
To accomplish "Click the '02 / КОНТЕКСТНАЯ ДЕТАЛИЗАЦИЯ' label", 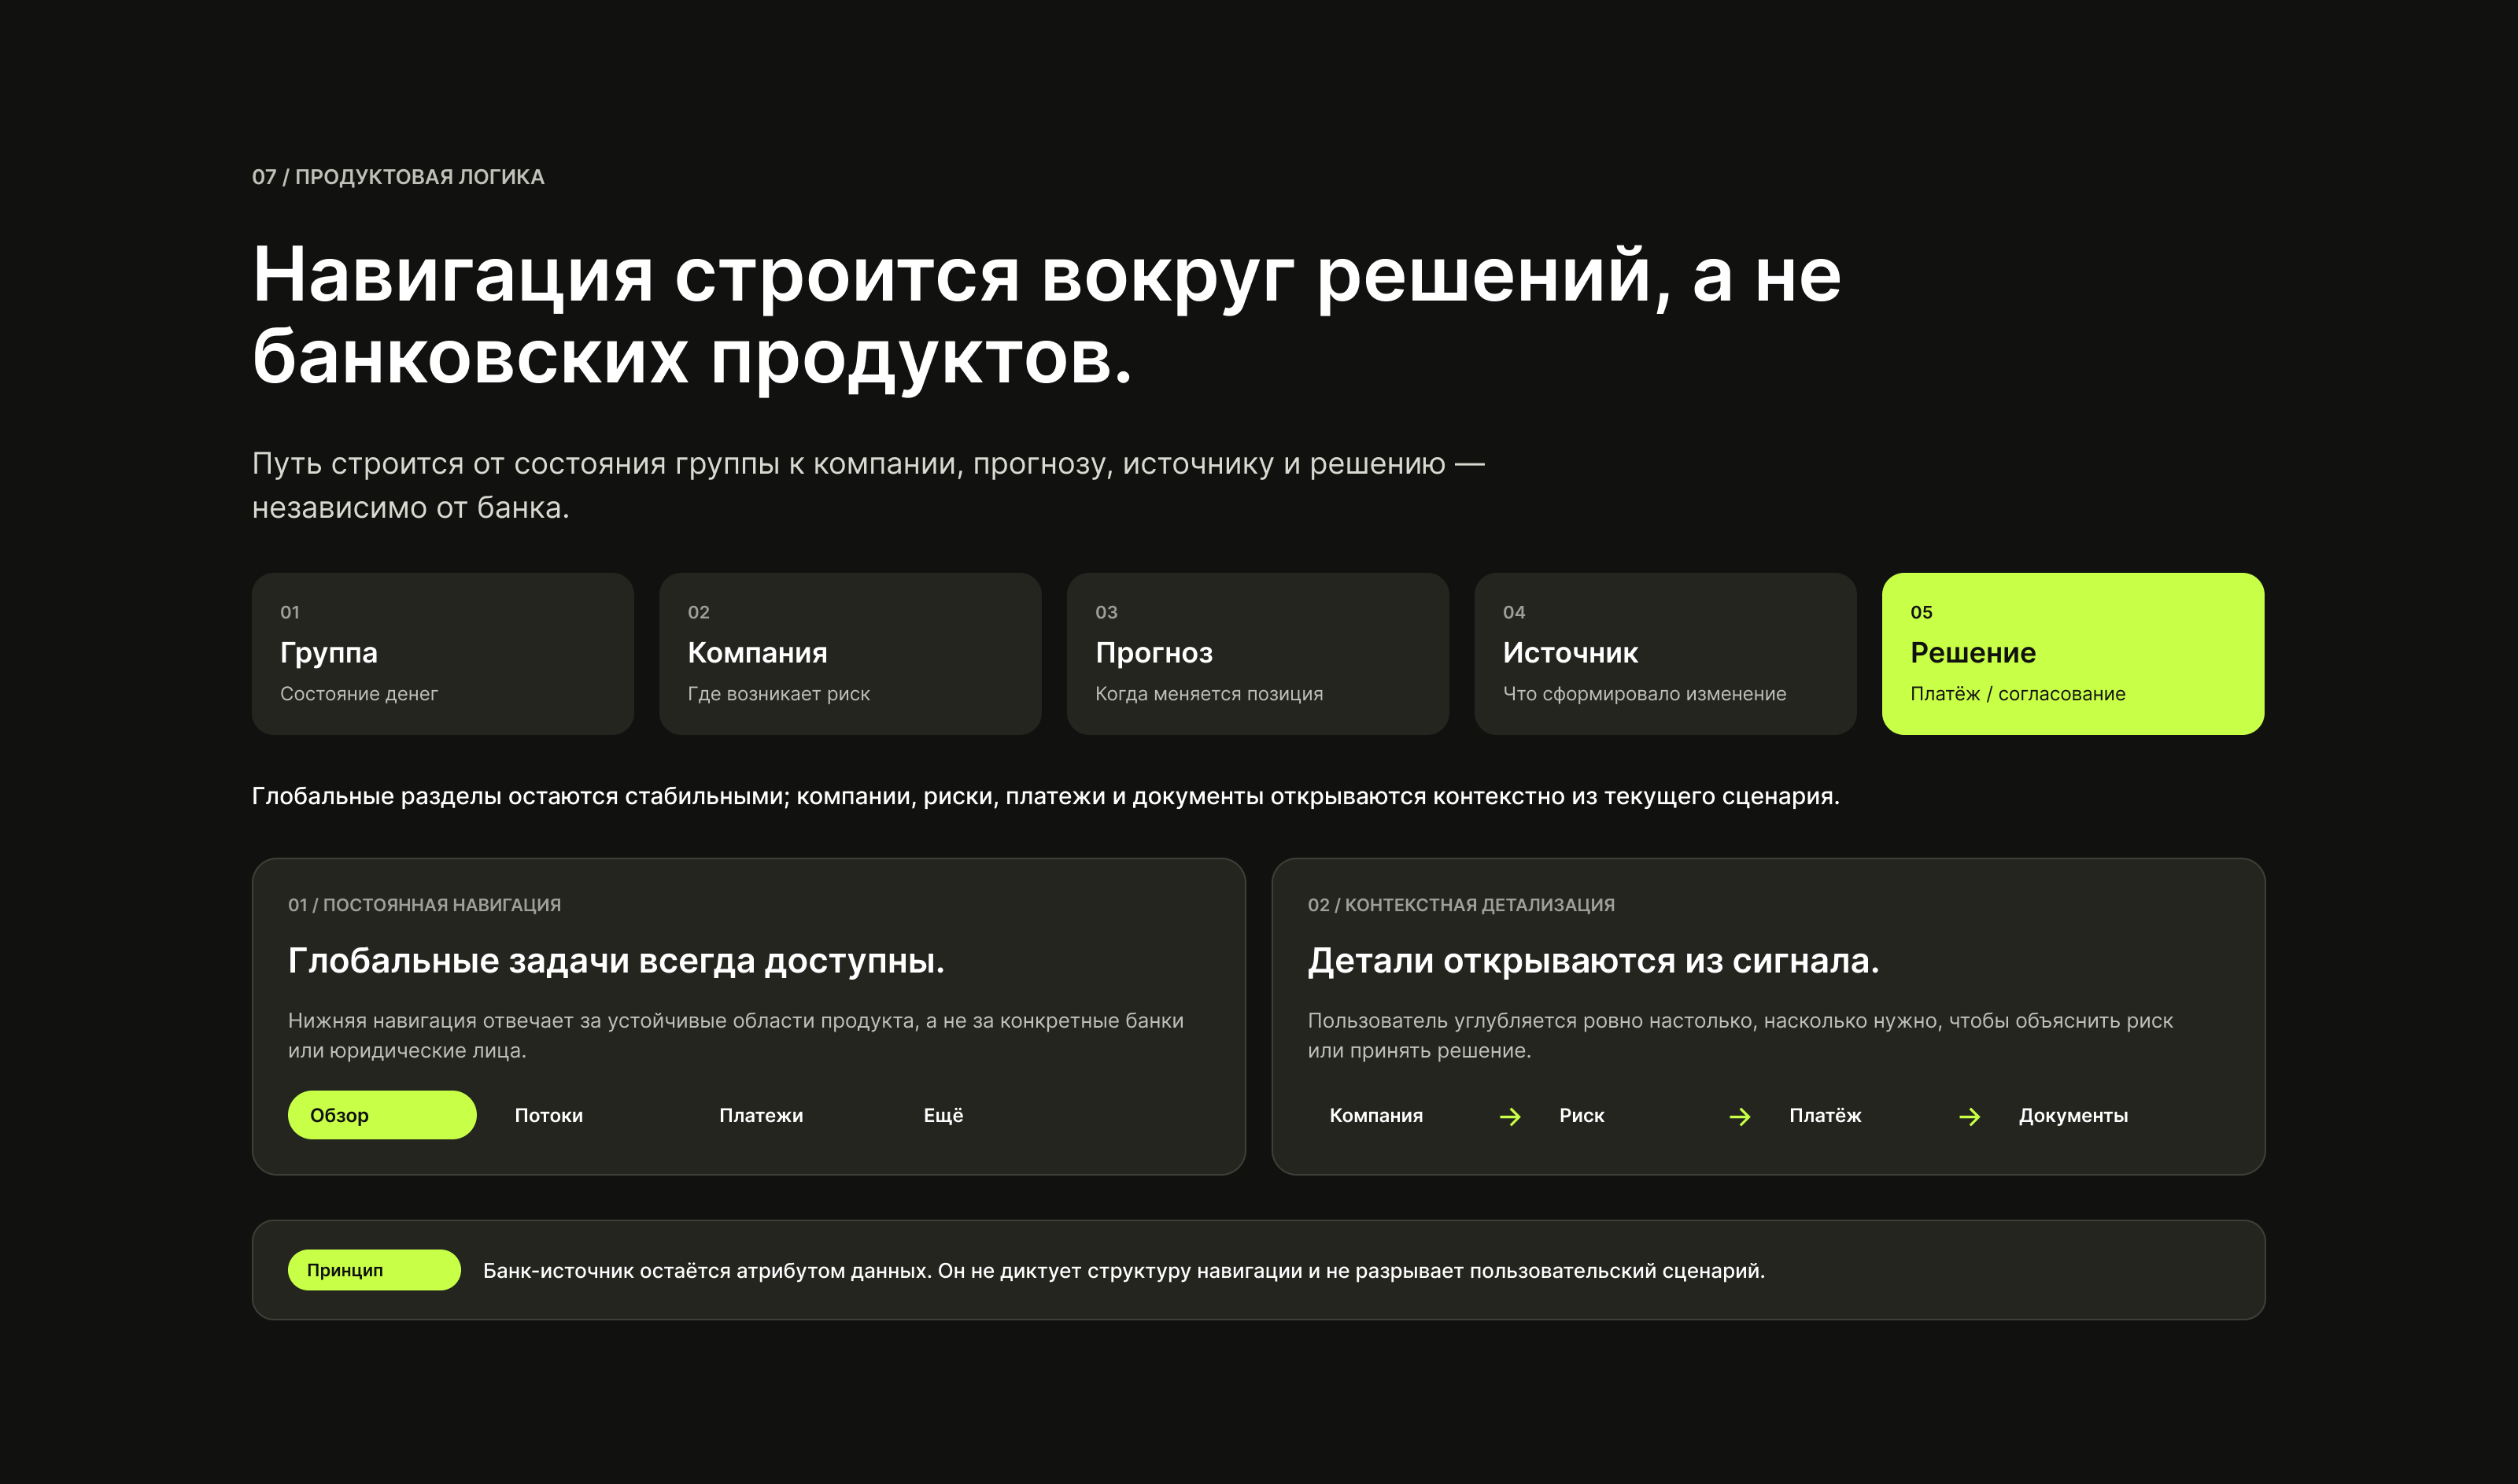I will (1461, 905).
